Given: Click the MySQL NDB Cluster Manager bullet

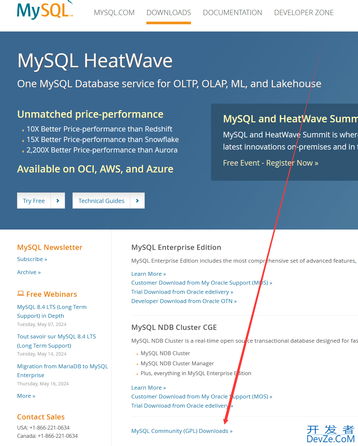Looking at the screenshot, I should coord(177,363).
